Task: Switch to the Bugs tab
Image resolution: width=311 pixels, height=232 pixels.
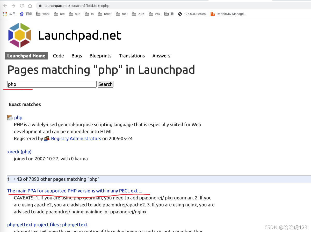Action: point(77,56)
